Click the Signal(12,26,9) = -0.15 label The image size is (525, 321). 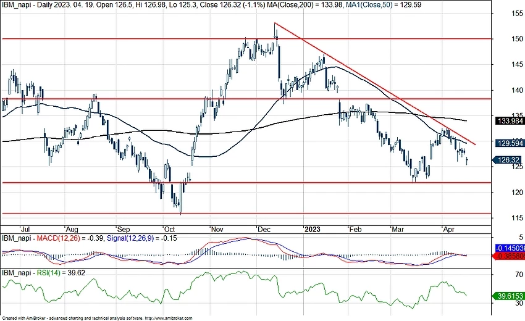[x=141, y=238]
